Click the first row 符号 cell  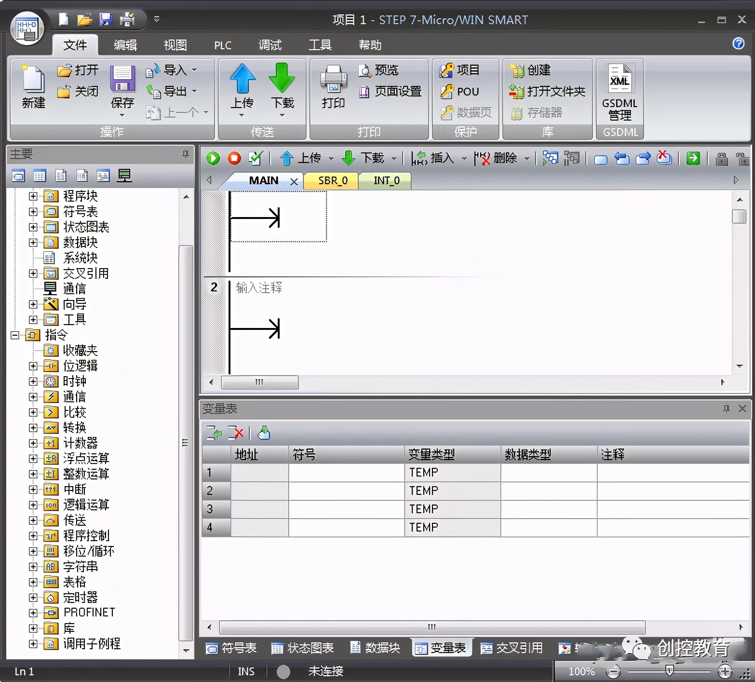click(346, 473)
